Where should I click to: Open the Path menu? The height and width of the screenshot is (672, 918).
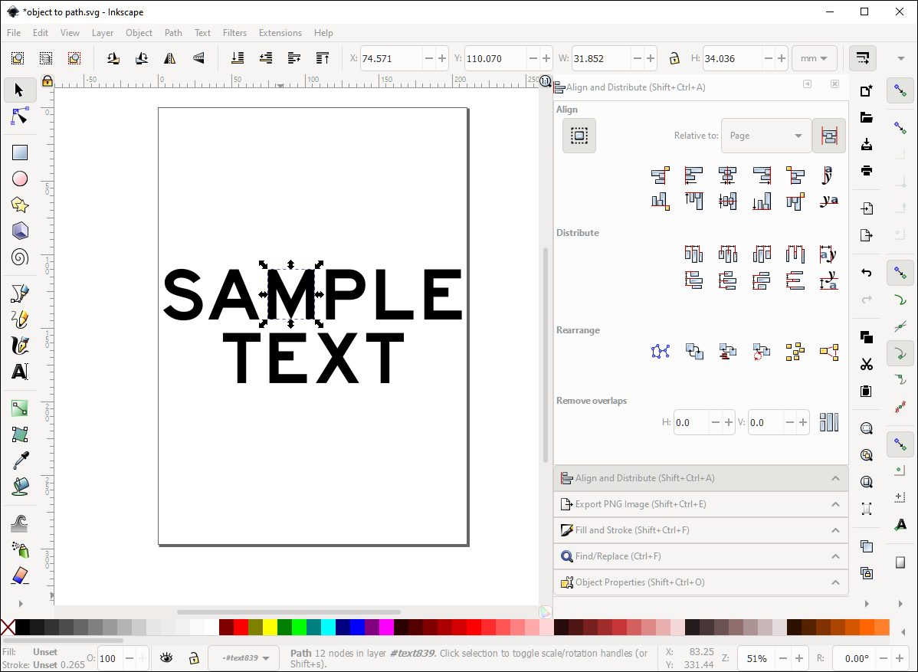[173, 33]
